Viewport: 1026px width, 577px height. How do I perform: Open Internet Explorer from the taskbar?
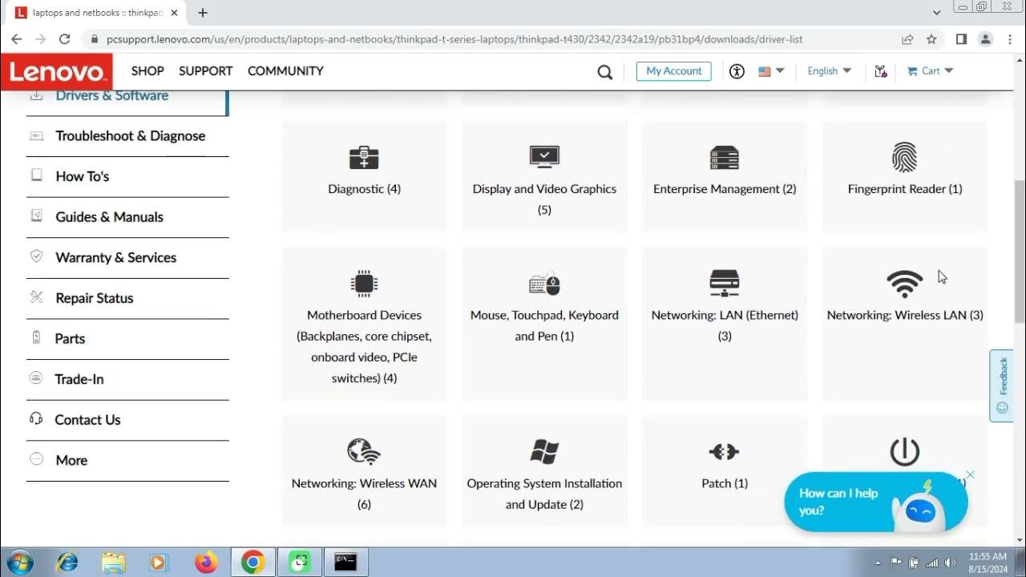click(x=68, y=563)
